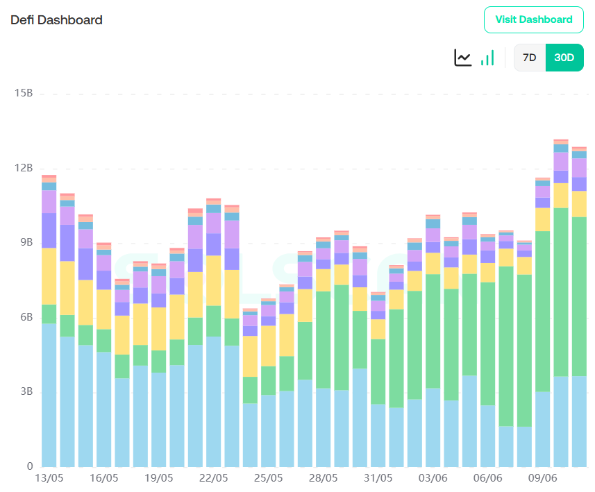
Task: Click the 25/05 x-axis date label
Action: [268, 478]
